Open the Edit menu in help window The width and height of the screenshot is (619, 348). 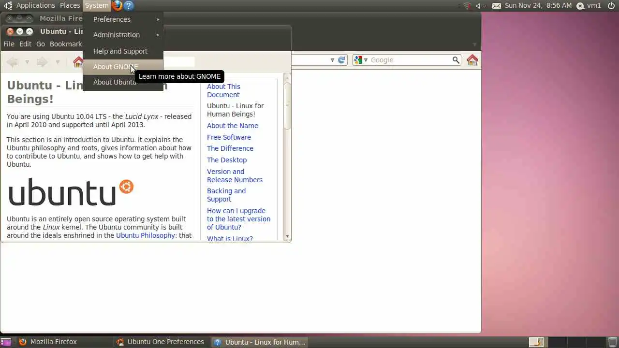coord(25,44)
